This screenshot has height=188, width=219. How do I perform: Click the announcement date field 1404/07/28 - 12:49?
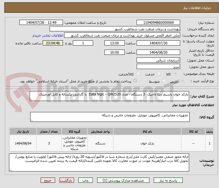pos(41,23)
